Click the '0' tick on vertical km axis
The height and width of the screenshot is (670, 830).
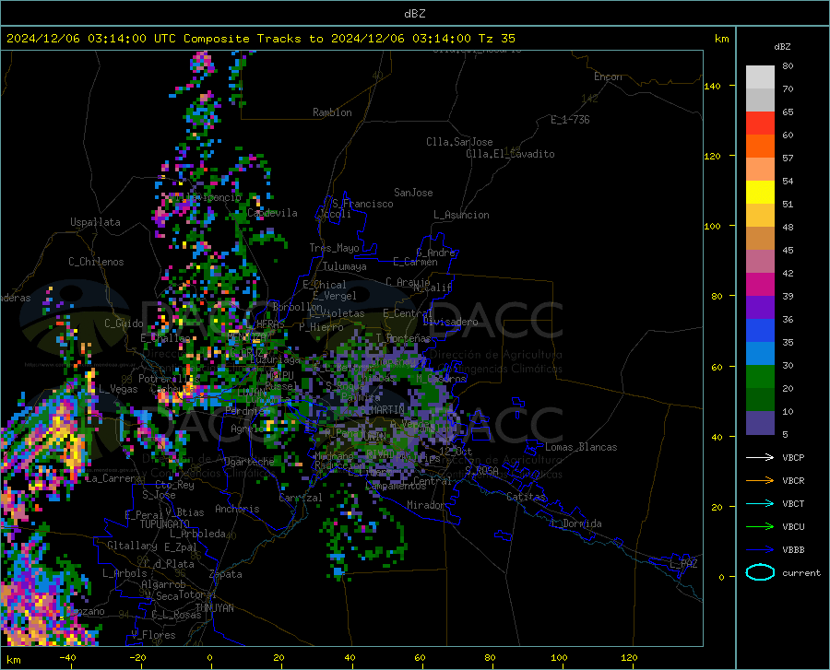pyautogui.click(x=721, y=577)
